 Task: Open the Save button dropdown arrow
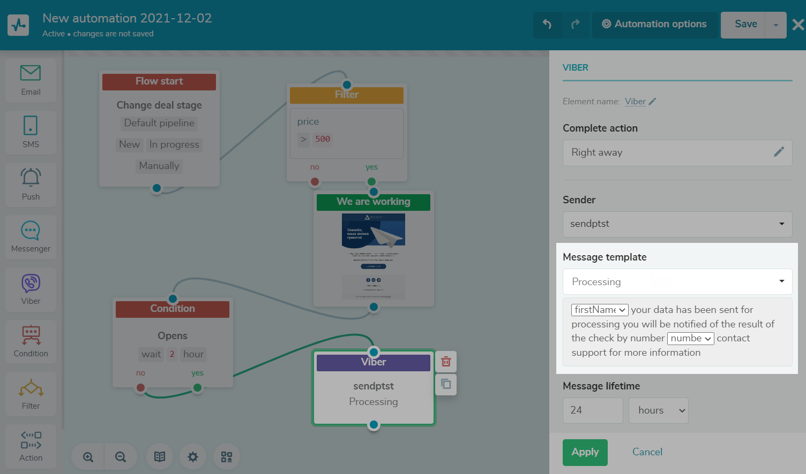(775, 25)
